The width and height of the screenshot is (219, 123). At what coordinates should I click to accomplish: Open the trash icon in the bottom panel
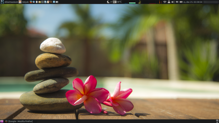click(x=217, y=121)
